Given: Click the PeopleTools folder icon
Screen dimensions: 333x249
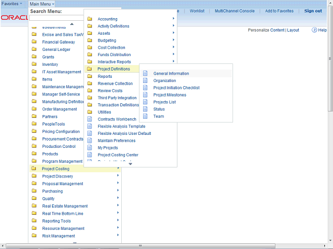Looking at the screenshot, I should (34, 123).
